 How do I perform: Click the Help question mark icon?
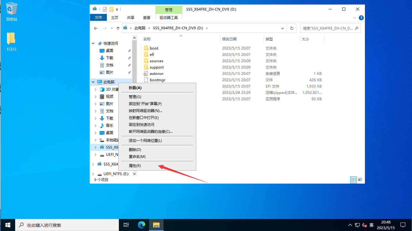361,18
